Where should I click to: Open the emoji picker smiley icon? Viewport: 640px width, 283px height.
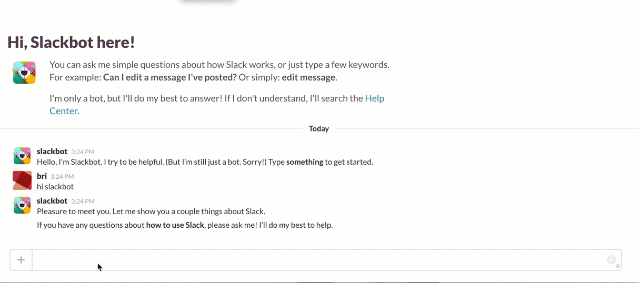point(611,259)
